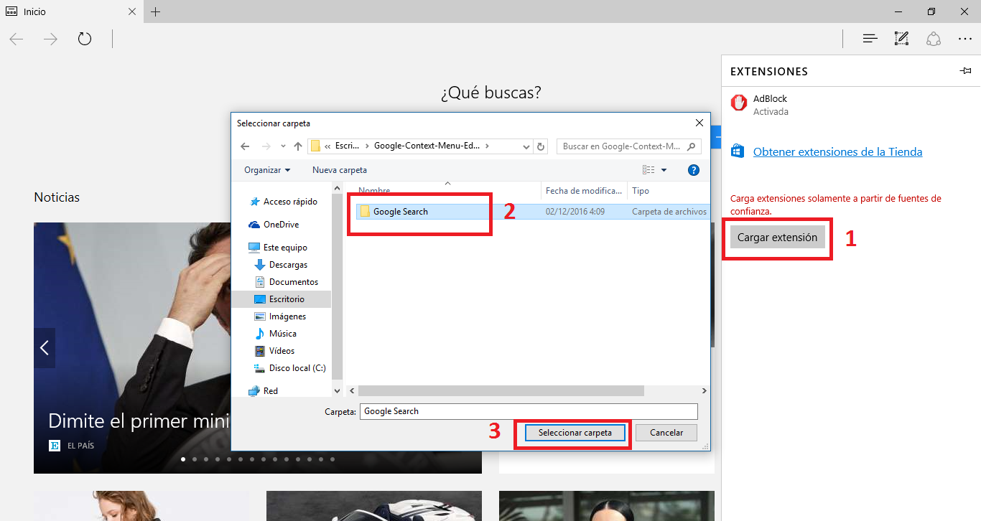
Task: Go forward in Edge browser
Action: pyautogui.click(x=50, y=39)
